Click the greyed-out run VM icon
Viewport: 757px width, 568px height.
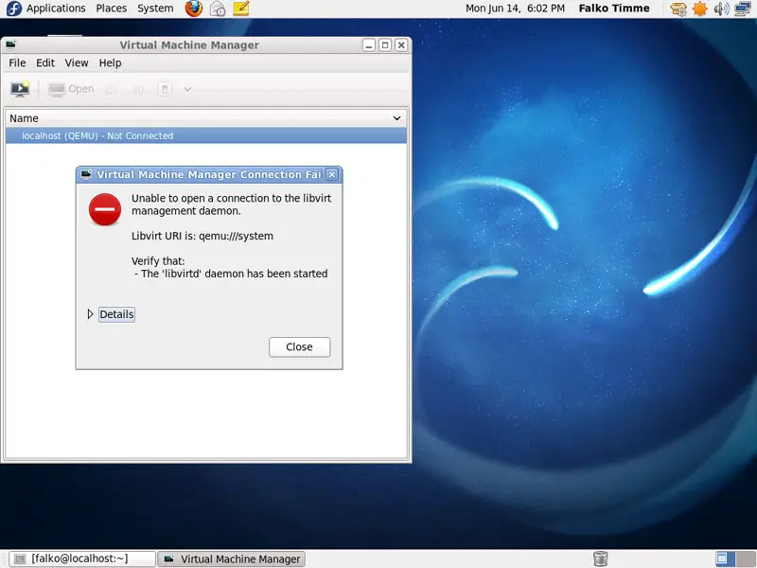pos(111,89)
